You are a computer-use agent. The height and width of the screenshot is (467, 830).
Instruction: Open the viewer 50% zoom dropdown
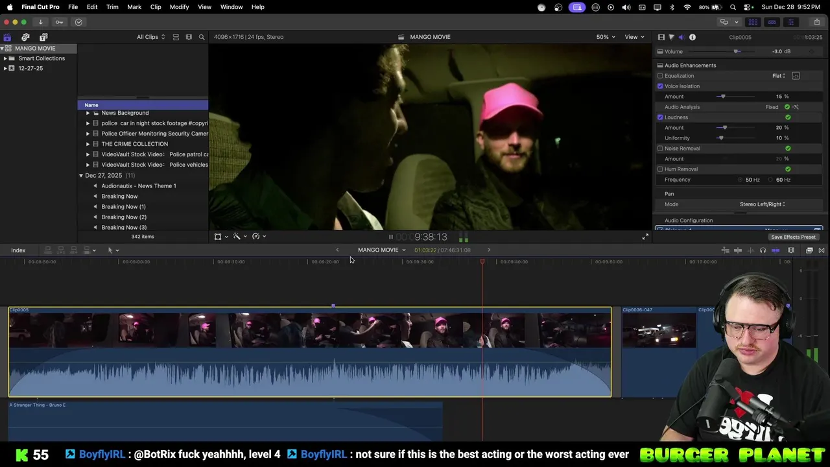click(606, 37)
